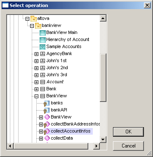Click the Hierarchy of Account diagram icon
The height and width of the screenshot is (157, 153).
click(42, 40)
